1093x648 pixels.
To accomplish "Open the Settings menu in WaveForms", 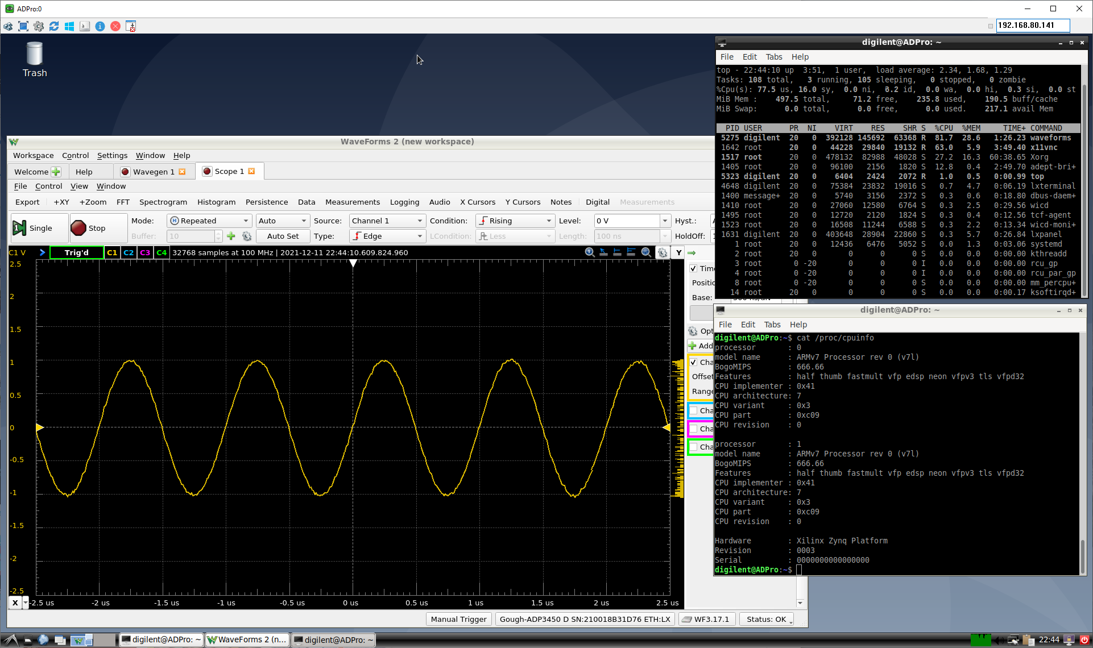I will coord(112,155).
